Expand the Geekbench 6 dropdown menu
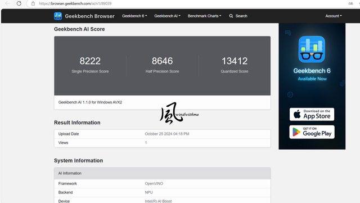360x203 pixels. [134, 16]
